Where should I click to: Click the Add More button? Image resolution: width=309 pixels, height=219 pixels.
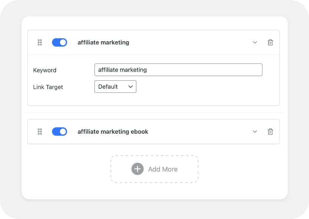point(154,169)
